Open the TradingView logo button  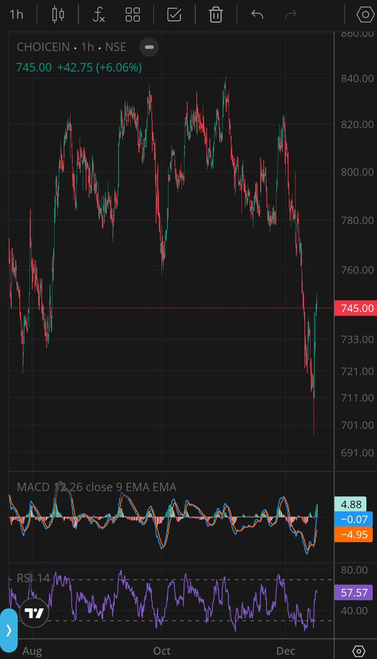[34, 614]
